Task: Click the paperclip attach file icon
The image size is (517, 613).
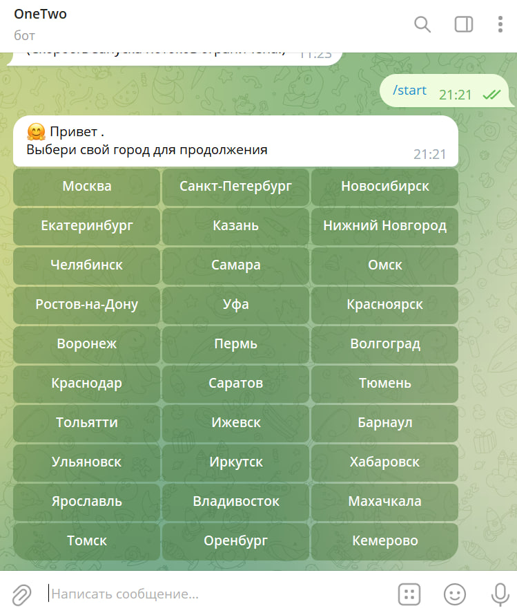Action: tap(21, 594)
